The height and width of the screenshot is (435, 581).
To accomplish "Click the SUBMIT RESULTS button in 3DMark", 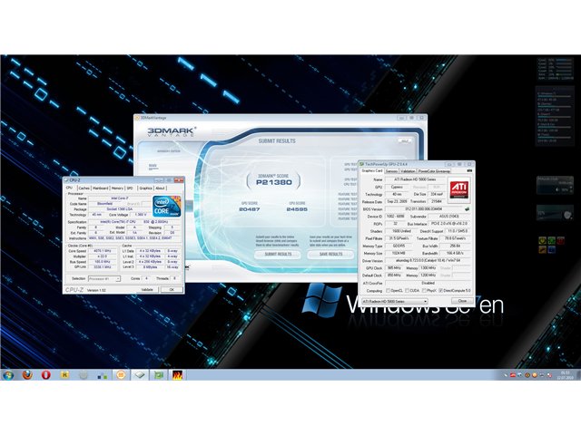I will tap(278, 254).
